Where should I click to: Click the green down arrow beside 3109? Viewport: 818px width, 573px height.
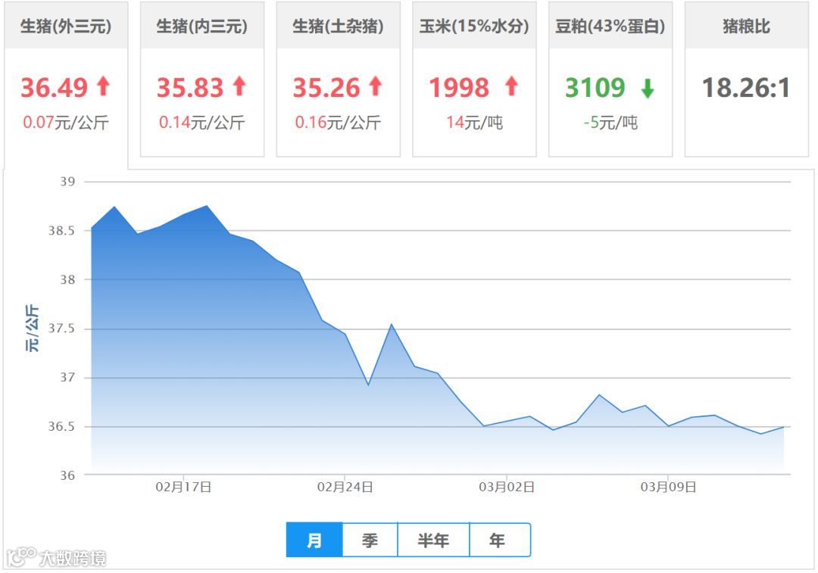tap(648, 89)
